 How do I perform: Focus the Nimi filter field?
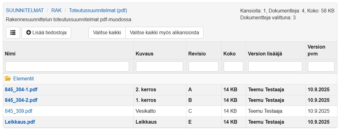(x=67, y=66)
